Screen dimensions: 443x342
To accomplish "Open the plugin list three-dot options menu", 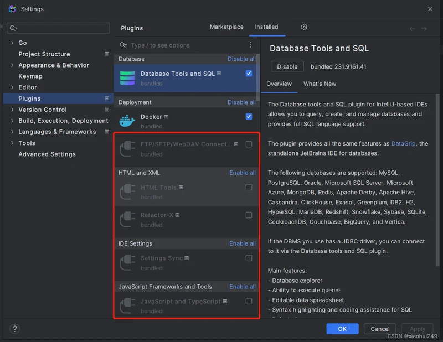I will pos(251,45).
